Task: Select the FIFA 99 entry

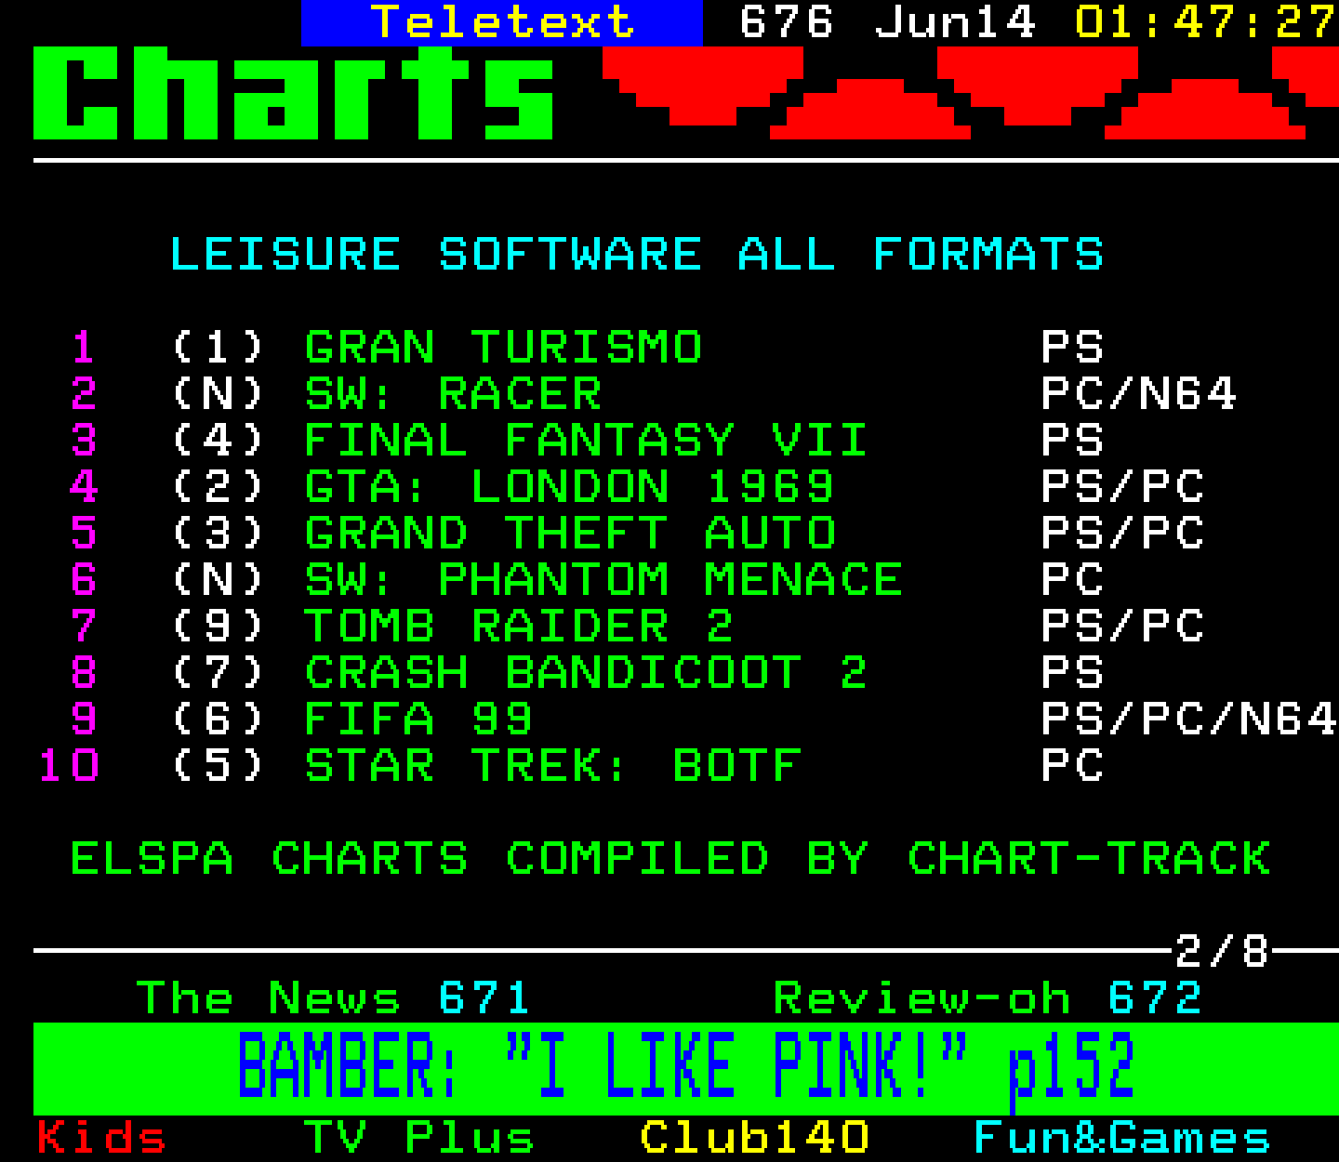Action: click(418, 720)
